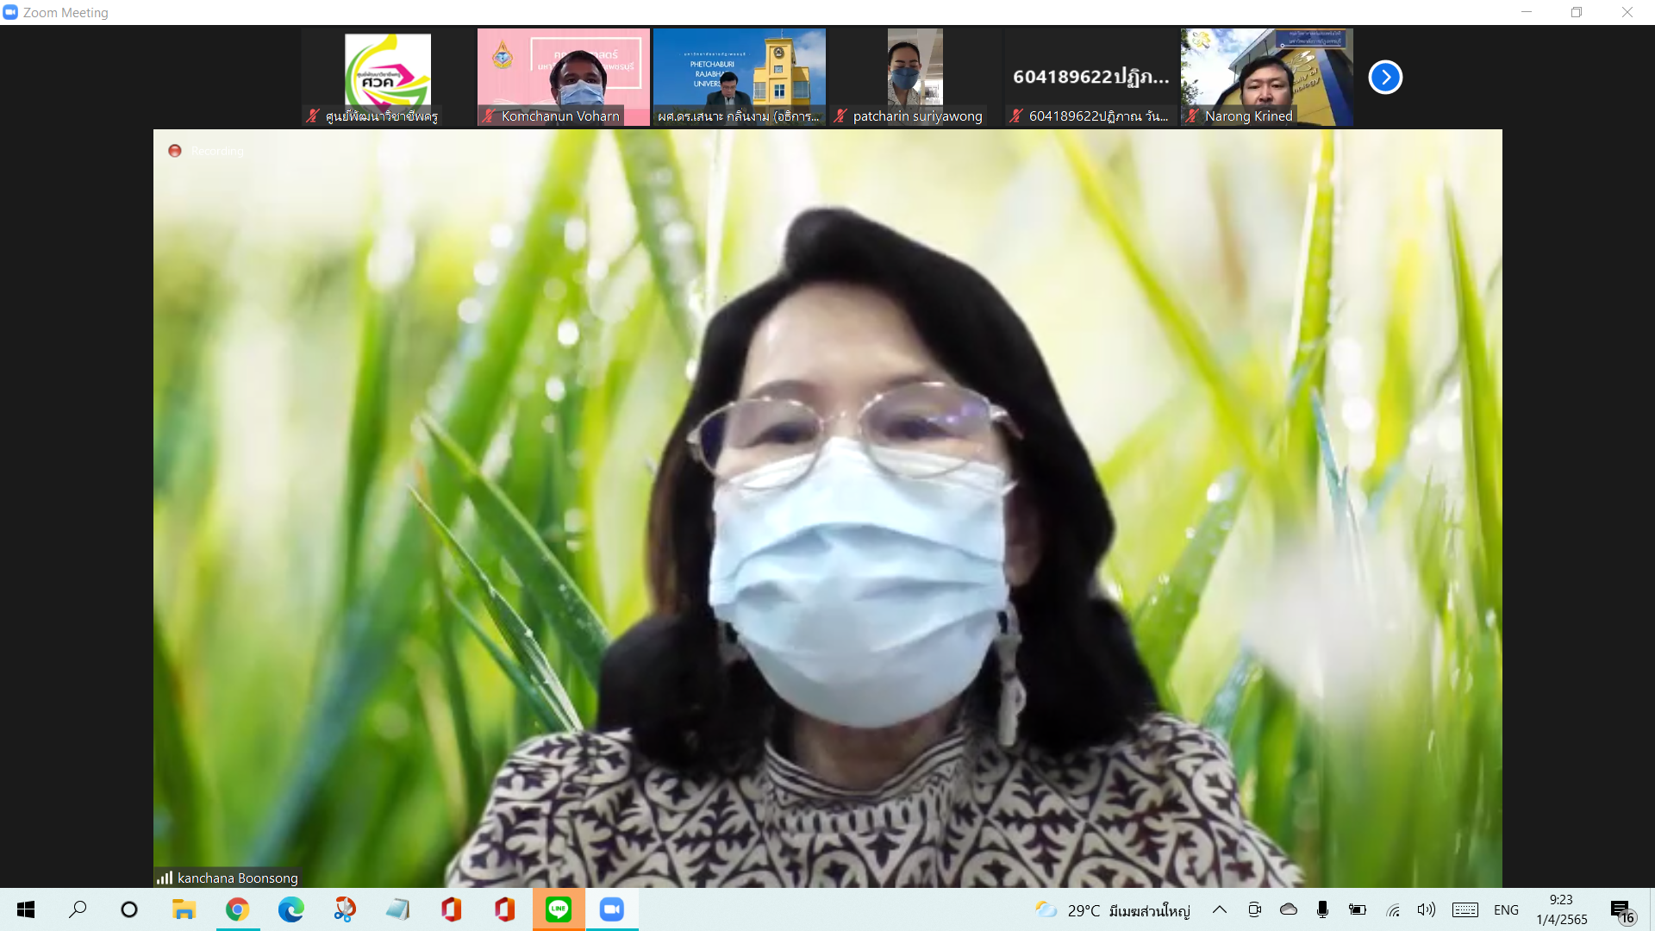Show next participants with blue arrow

coord(1385,77)
